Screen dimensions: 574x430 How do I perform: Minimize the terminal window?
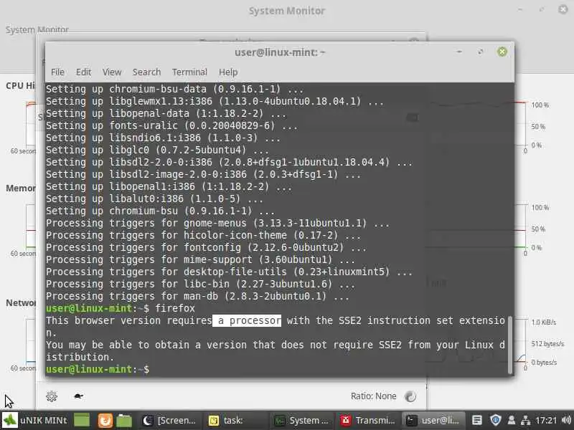coord(459,52)
